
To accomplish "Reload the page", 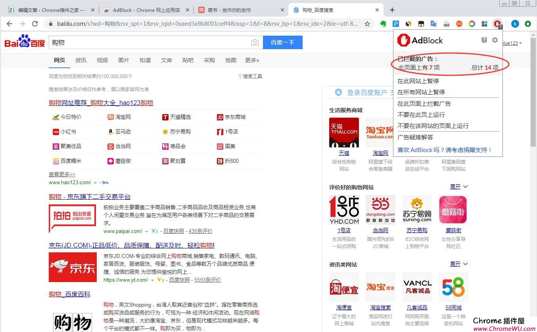I will 35,24.
